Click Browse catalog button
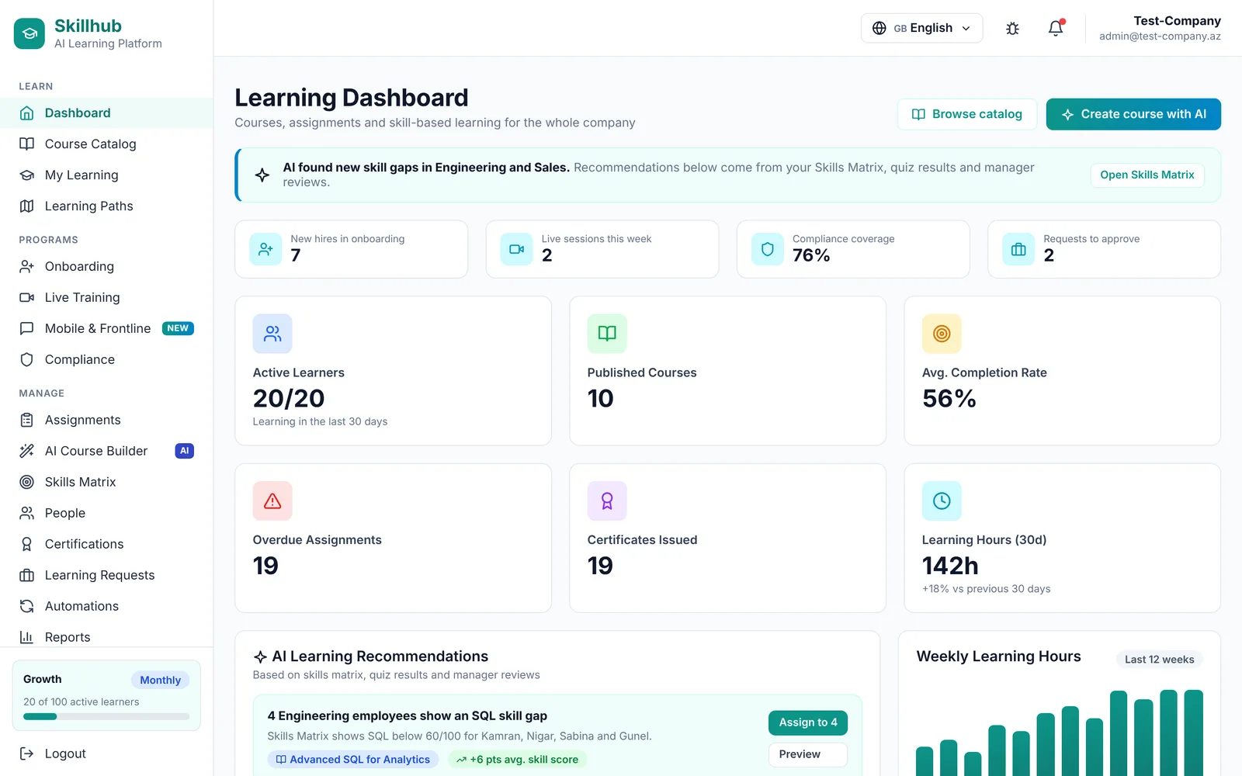Image resolution: width=1242 pixels, height=776 pixels. [967, 114]
